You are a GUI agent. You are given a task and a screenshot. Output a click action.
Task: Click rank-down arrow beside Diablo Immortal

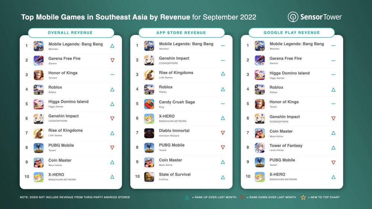(x=223, y=133)
